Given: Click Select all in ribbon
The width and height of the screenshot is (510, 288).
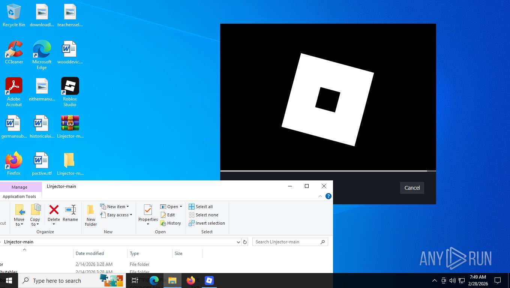Looking at the screenshot, I should pyautogui.click(x=201, y=207).
